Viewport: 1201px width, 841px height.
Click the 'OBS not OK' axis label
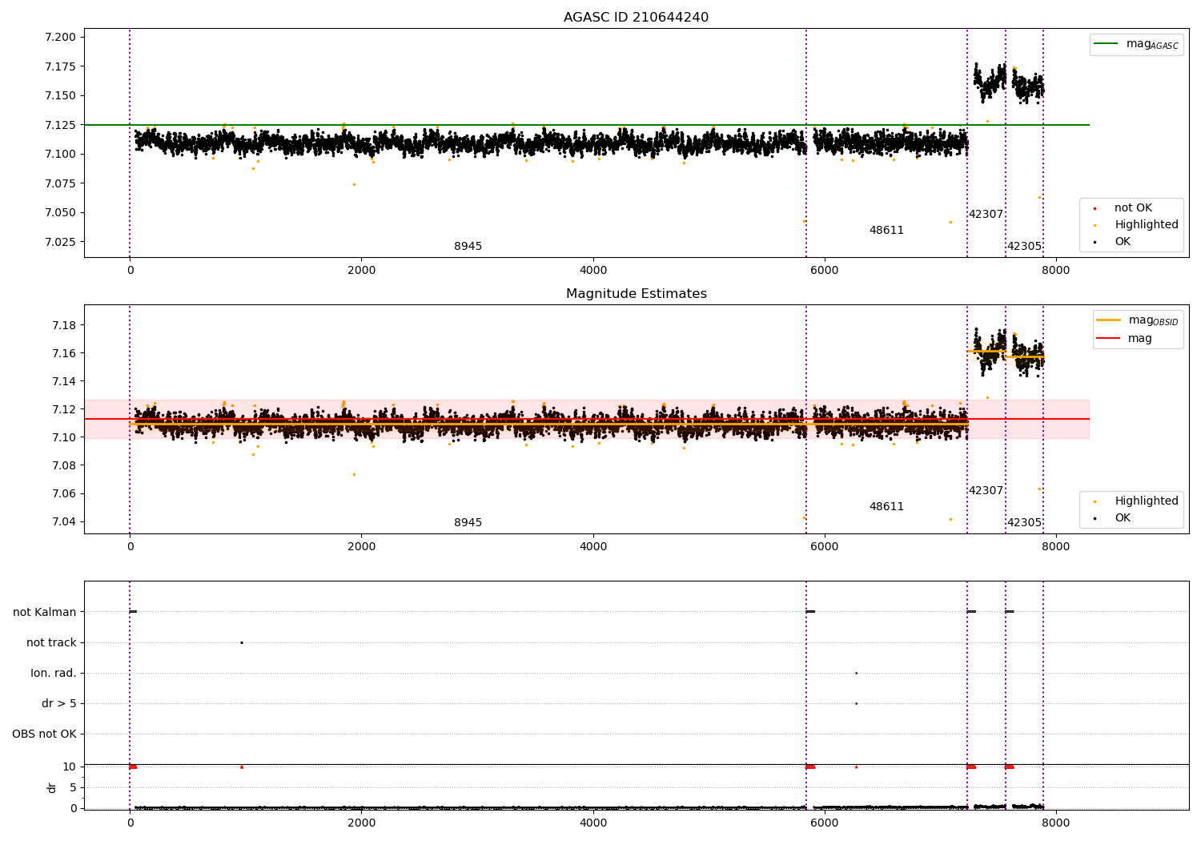coord(44,734)
